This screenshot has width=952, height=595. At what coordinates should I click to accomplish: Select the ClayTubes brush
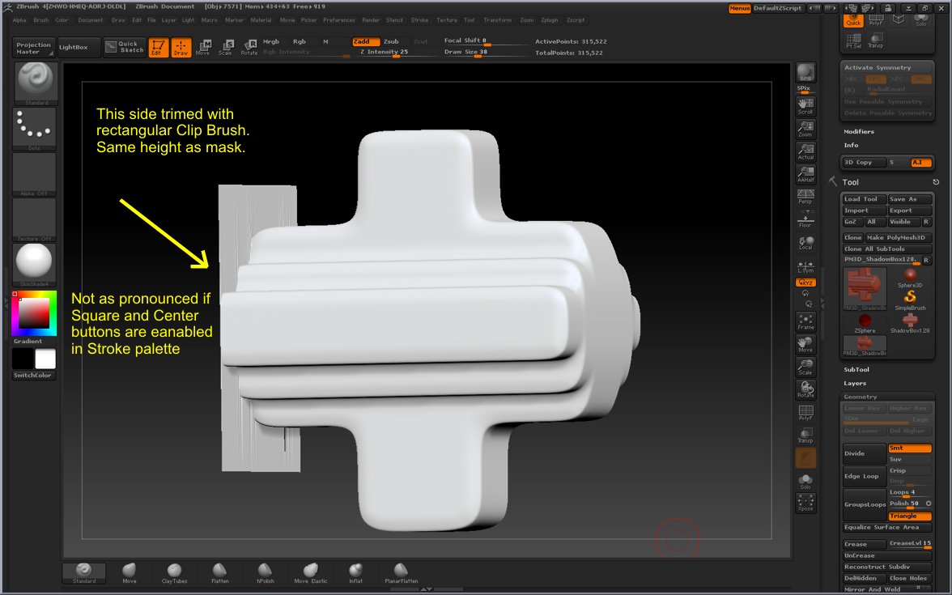pyautogui.click(x=173, y=572)
